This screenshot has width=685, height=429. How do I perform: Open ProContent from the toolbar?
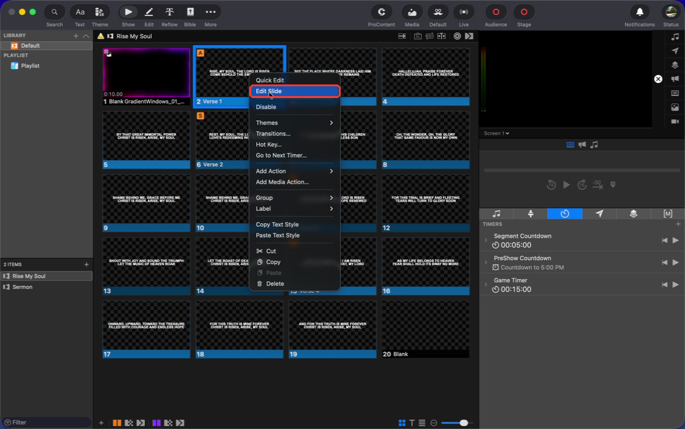[x=381, y=12]
